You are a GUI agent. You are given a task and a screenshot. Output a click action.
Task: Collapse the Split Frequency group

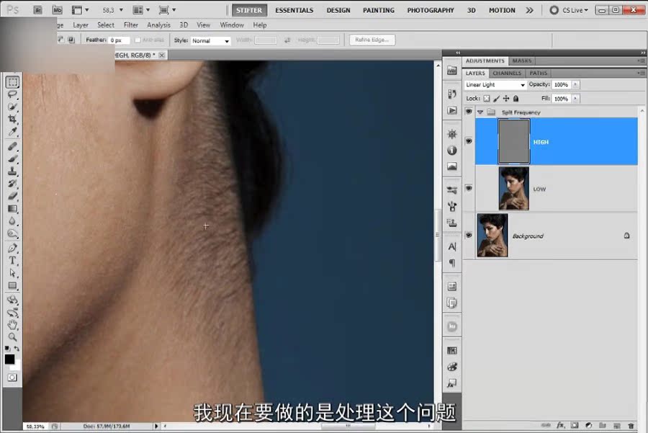click(x=480, y=112)
